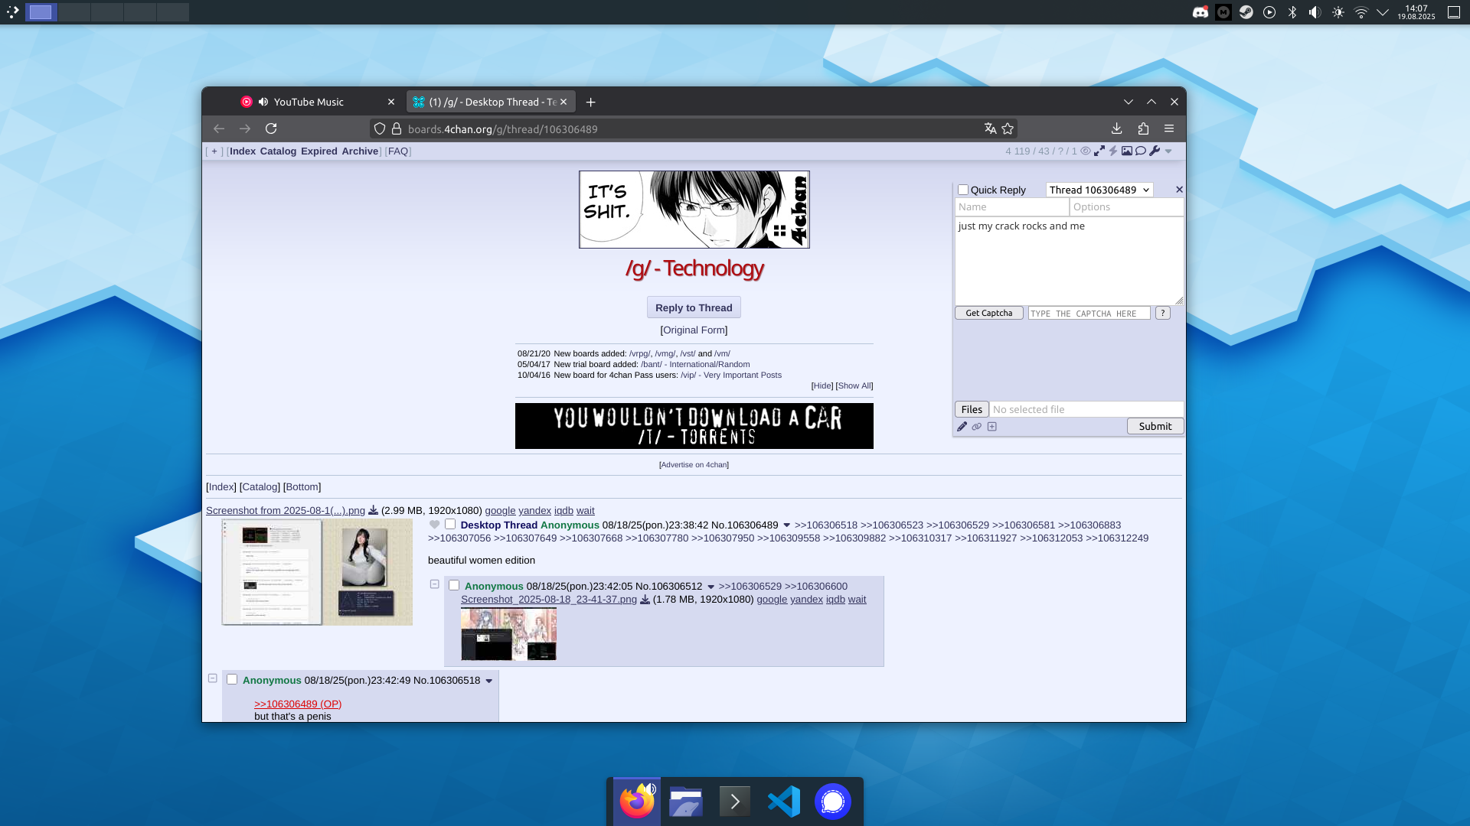Image resolution: width=1470 pixels, height=826 pixels.
Task: Tick the checkbox for post No.106306518
Action: (232, 679)
